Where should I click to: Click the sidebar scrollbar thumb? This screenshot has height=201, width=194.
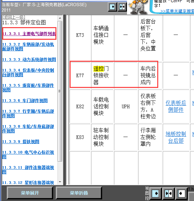[60, 91]
